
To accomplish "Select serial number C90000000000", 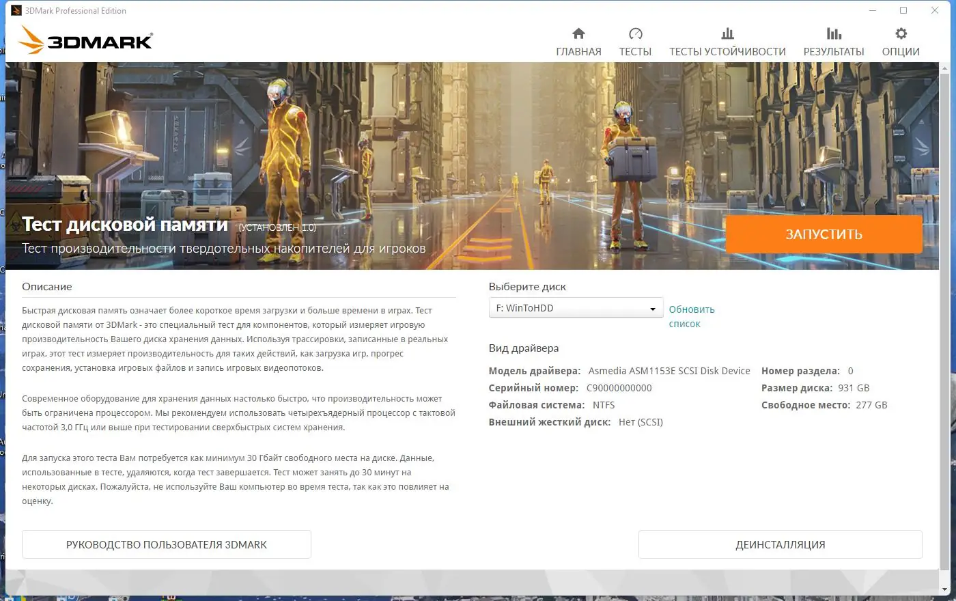I will (x=619, y=388).
